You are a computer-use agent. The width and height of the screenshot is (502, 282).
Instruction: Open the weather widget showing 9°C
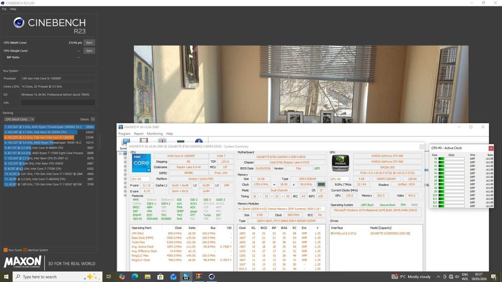[x=411, y=276]
